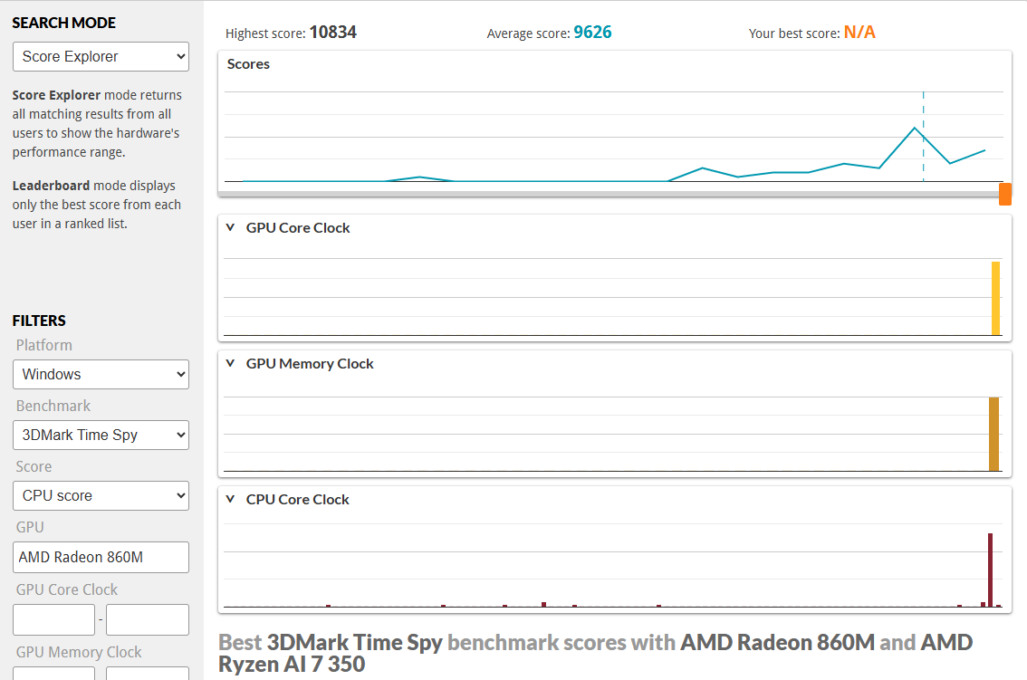The image size is (1027, 680).
Task: Click the GPU Core Clock maximum field
Action: click(148, 619)
